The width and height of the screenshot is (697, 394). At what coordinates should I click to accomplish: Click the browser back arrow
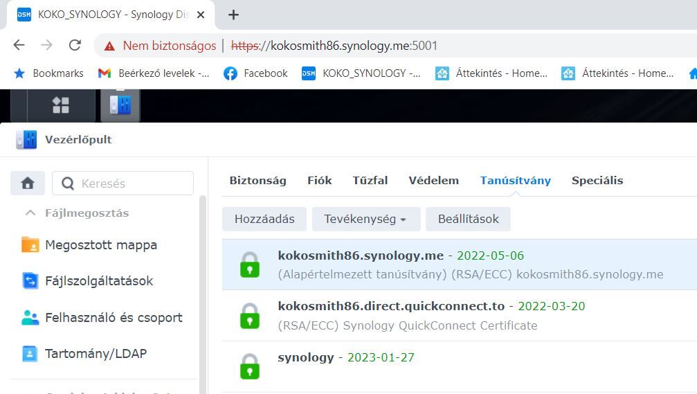[x=19, y=45]
